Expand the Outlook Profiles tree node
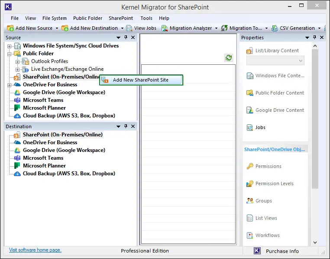Viewport: 330px width, 259px height. pos(18,61)
